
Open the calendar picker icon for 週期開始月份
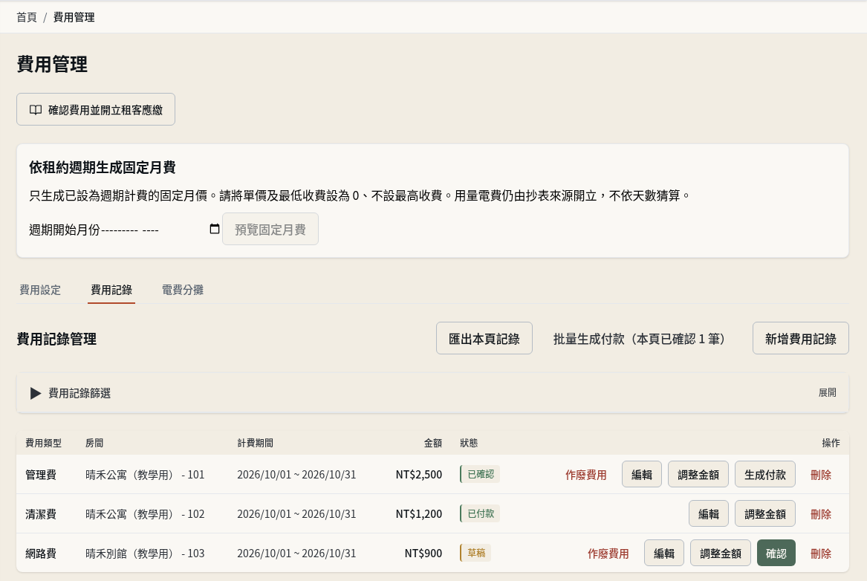pyautogui.click(x=215, y=229)
